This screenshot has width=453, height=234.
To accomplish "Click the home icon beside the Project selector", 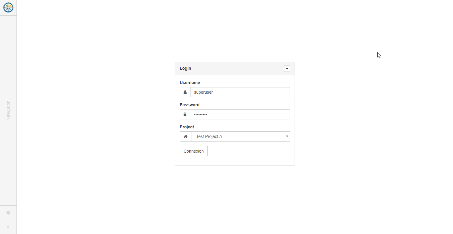I will (x=185, y=136).
